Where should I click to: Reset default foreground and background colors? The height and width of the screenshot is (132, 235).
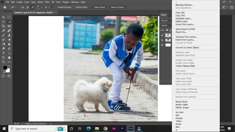[4, 72]
